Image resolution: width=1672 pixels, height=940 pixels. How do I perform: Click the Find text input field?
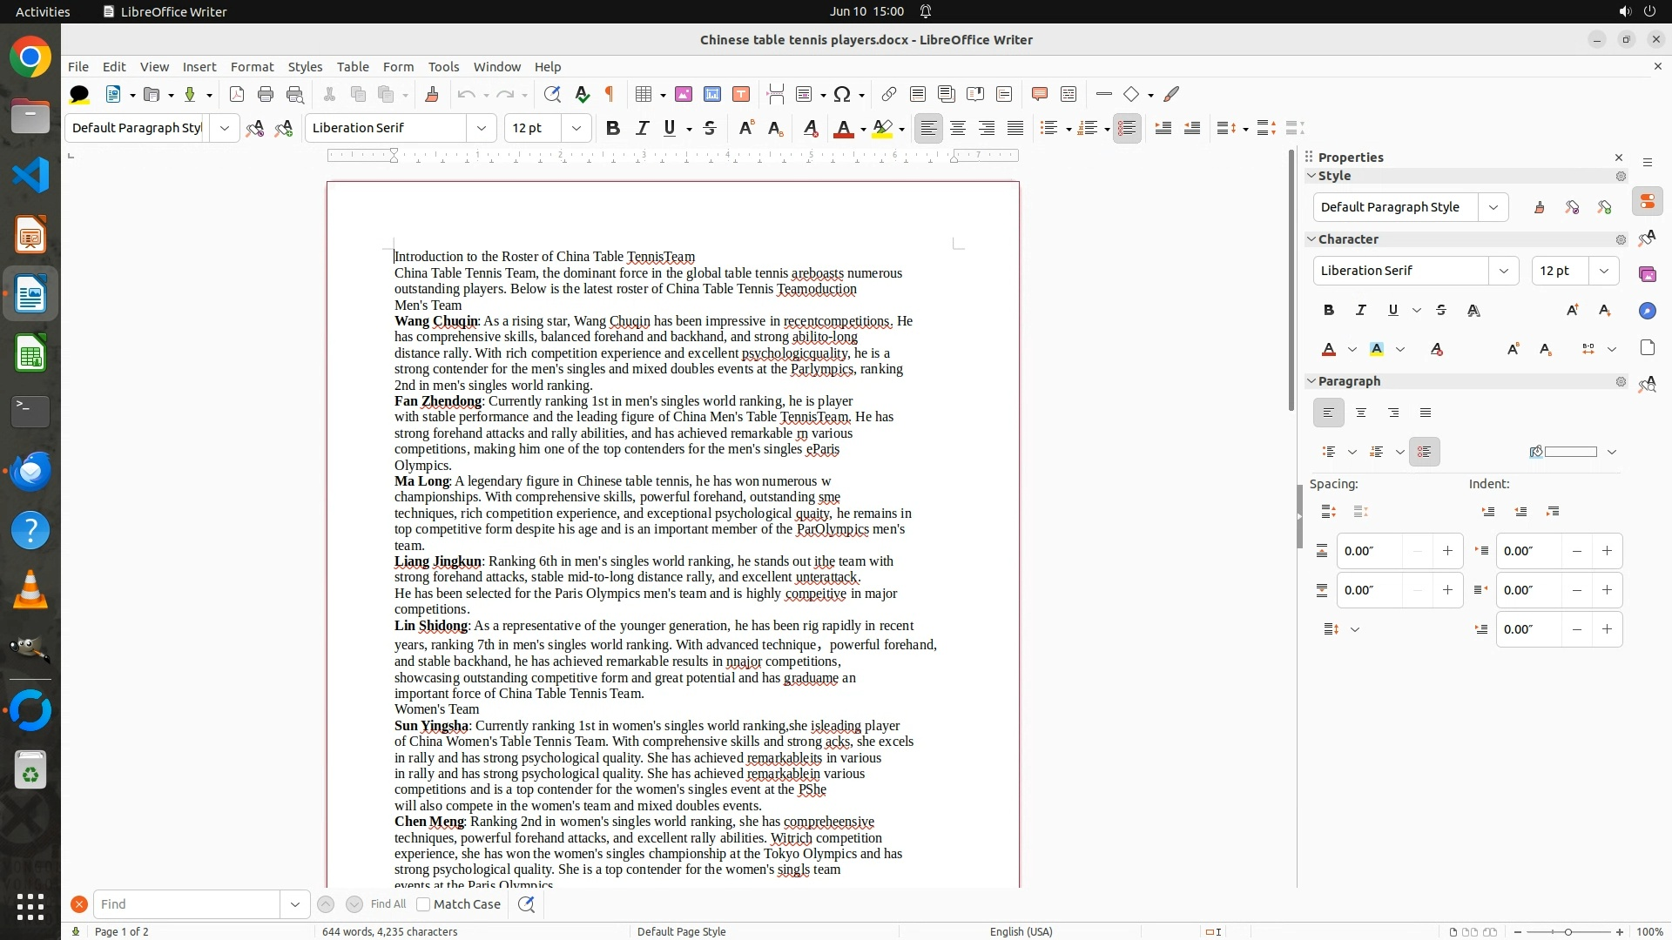coord(186,904)
